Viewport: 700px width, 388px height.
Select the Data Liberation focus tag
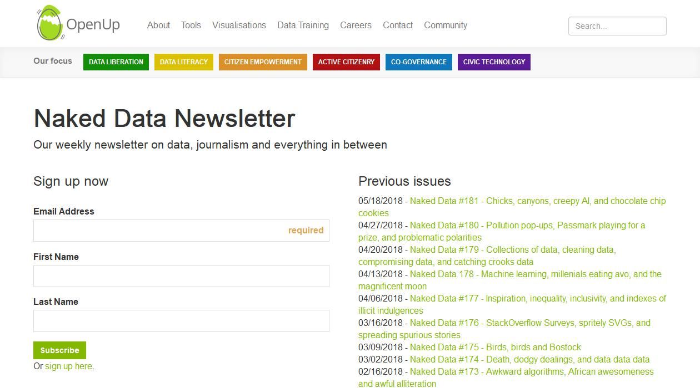(116, 62)
